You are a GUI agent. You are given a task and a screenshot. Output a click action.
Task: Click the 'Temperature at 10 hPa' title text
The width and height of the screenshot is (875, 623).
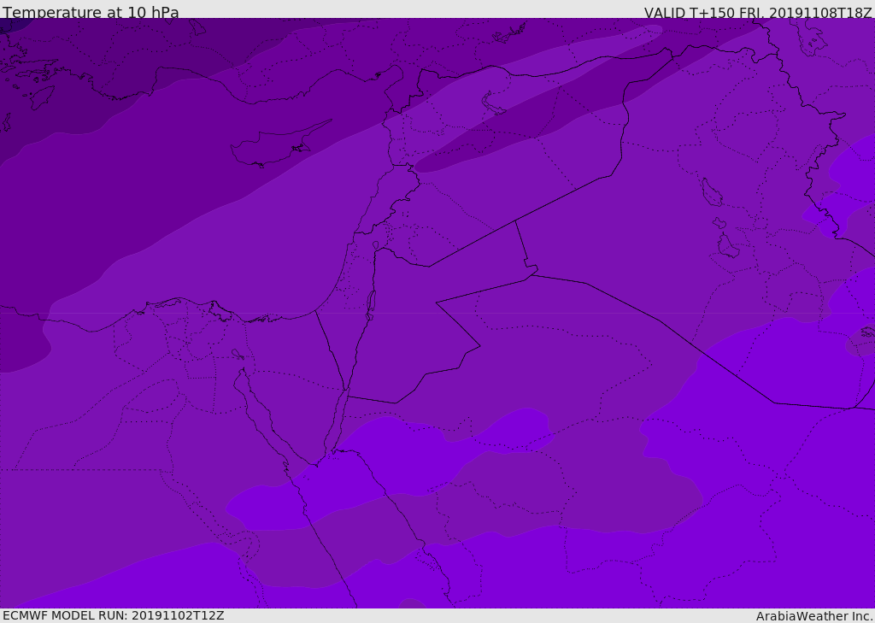pos(91,12)
